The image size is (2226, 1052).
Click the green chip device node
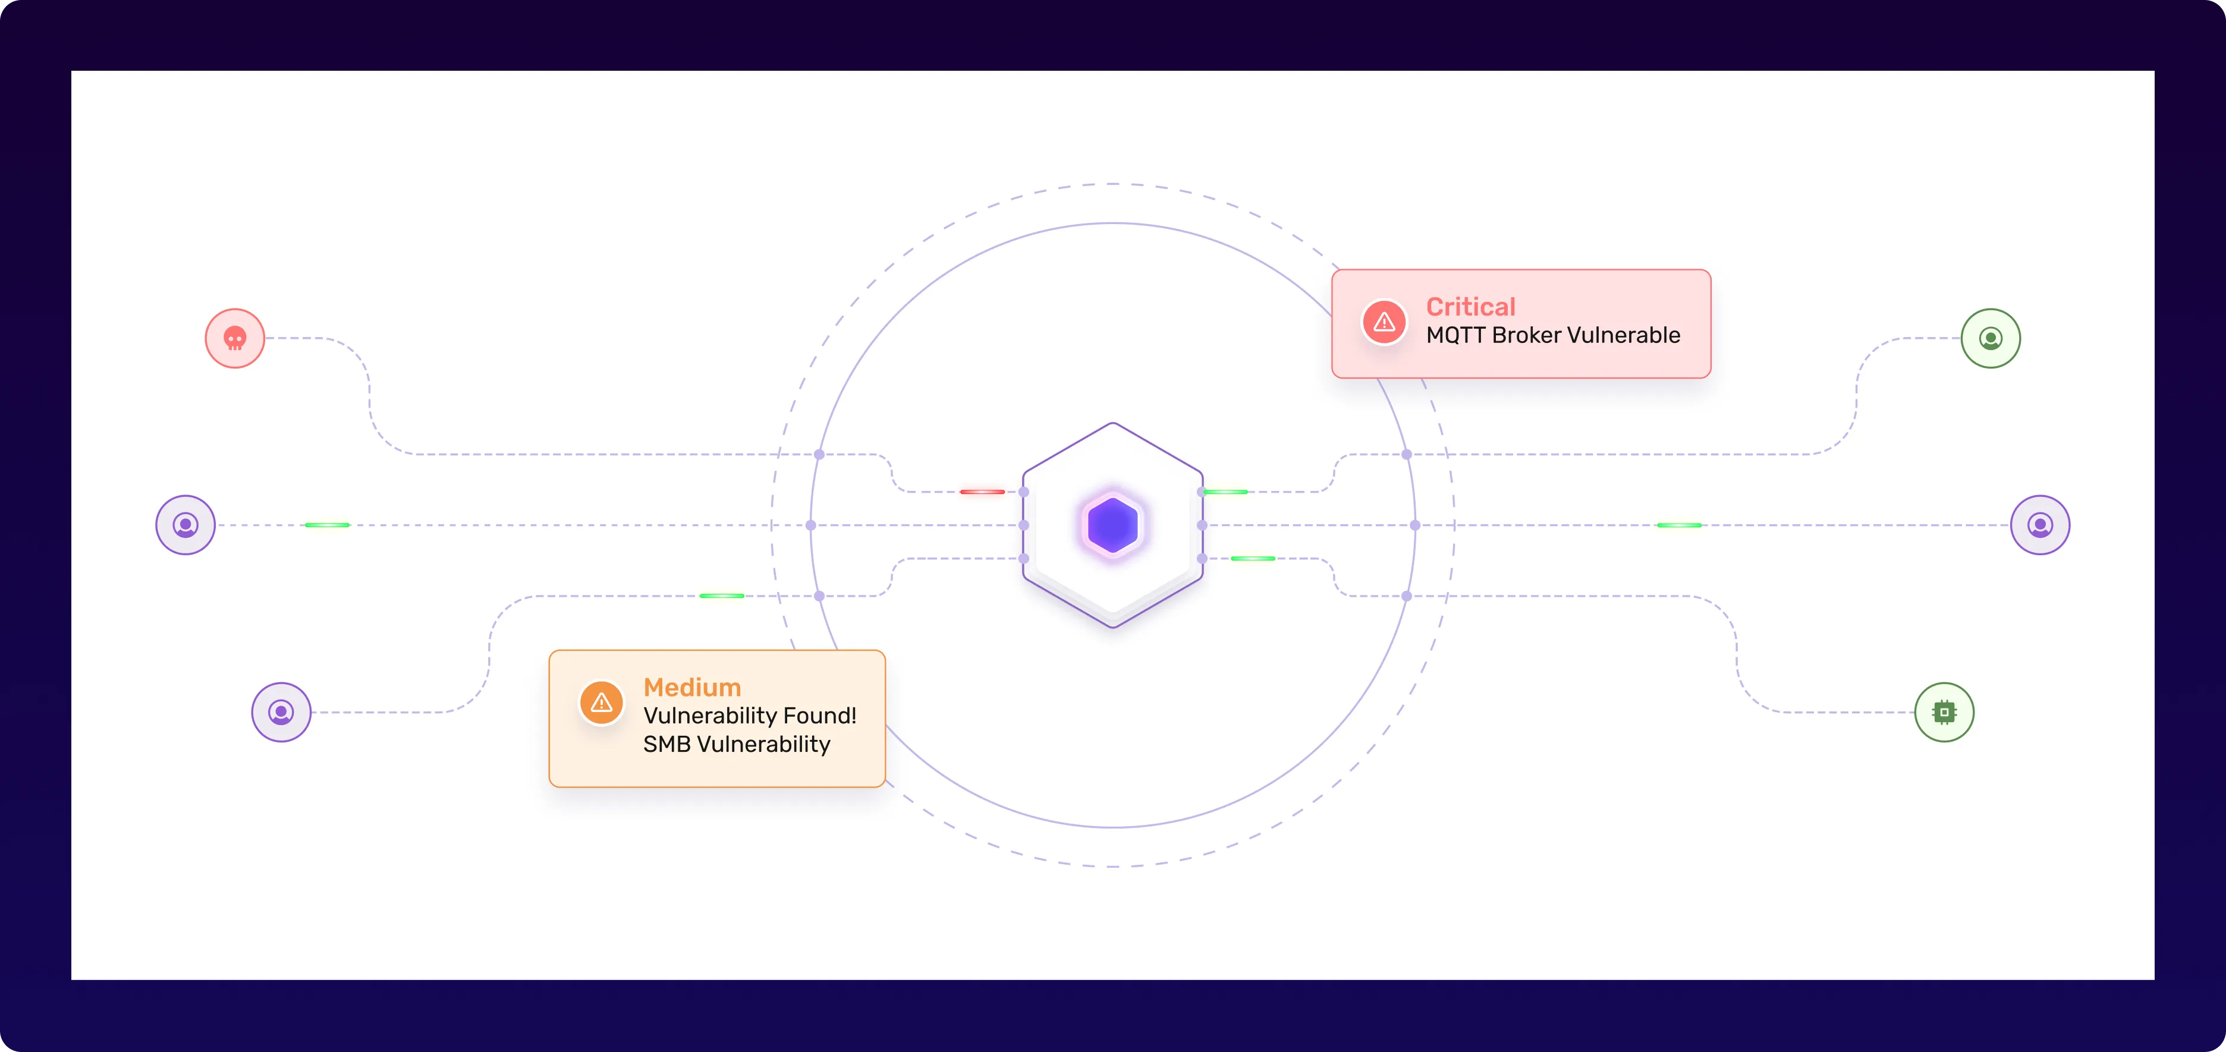point(1944,713)
